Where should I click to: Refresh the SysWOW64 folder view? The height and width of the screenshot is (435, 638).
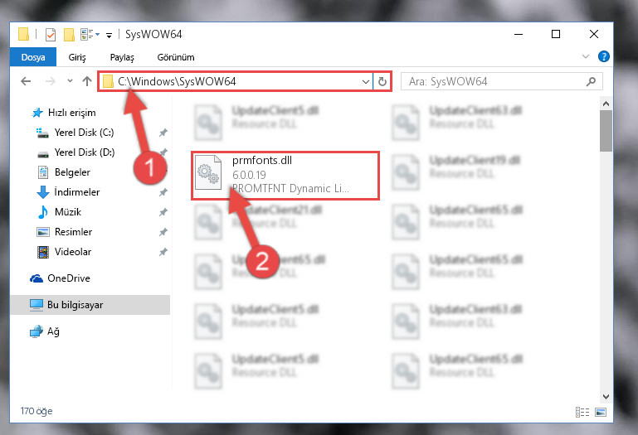pyautogui.click(x=382, y=82)
